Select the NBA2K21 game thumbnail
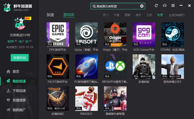The width and height of the screenshot is (194, 119). 86,99
